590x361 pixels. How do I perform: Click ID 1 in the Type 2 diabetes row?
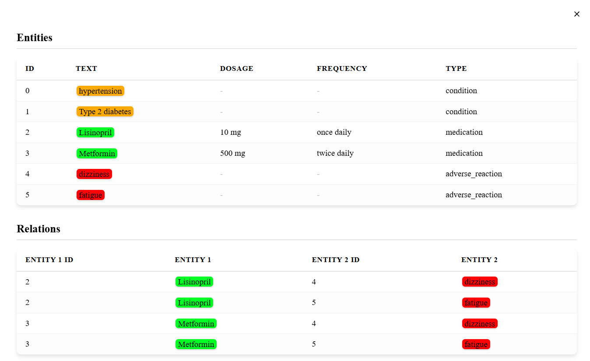pos(28,112)
